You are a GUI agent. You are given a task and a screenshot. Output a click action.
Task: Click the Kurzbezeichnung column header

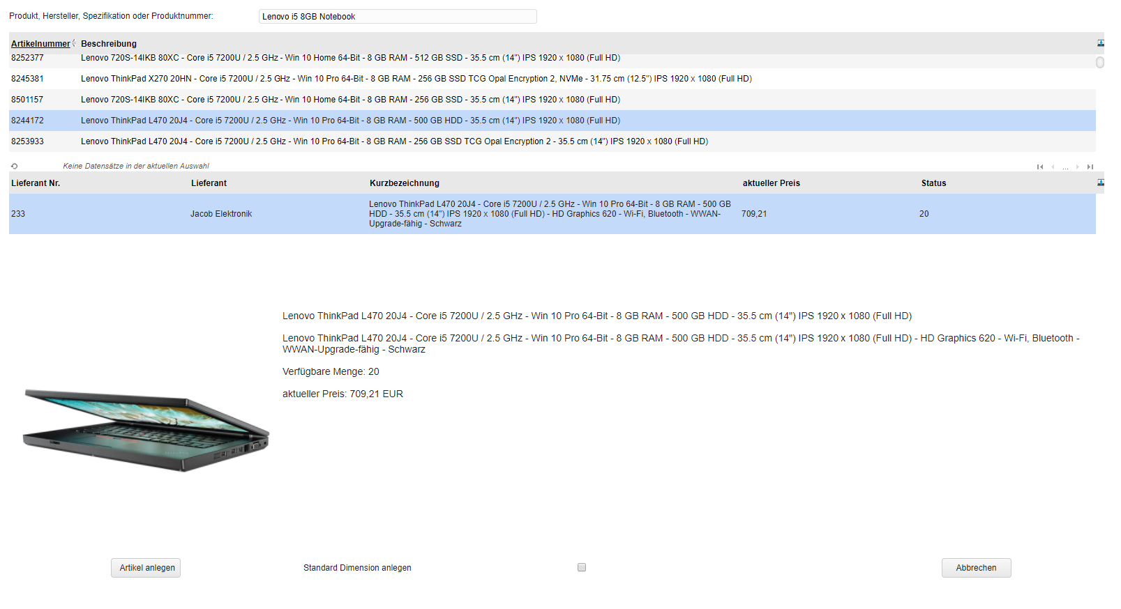[x=405, y=183]
